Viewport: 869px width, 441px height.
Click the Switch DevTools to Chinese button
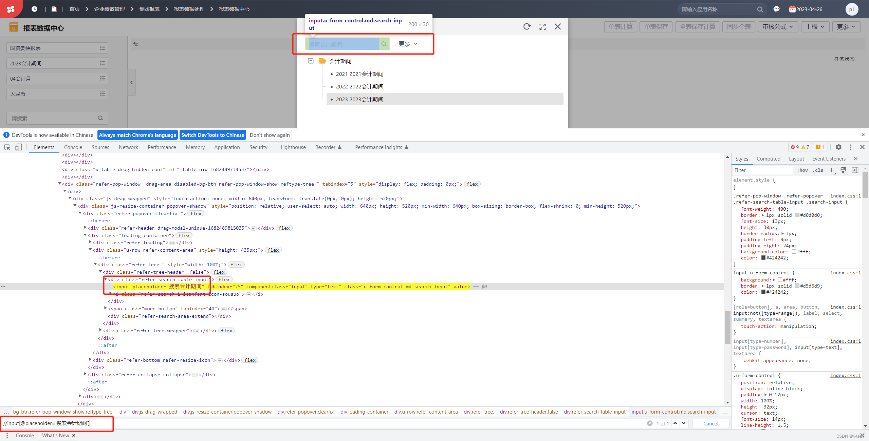[213, 135]
